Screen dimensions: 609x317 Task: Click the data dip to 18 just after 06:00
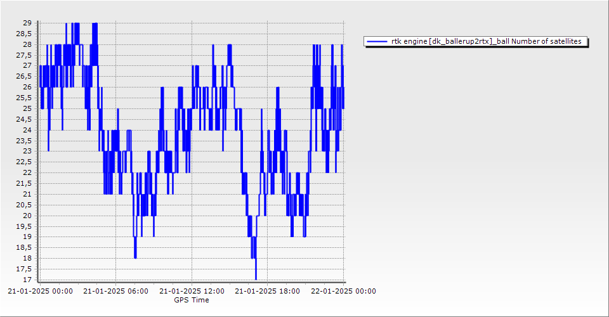click(135, 256)
